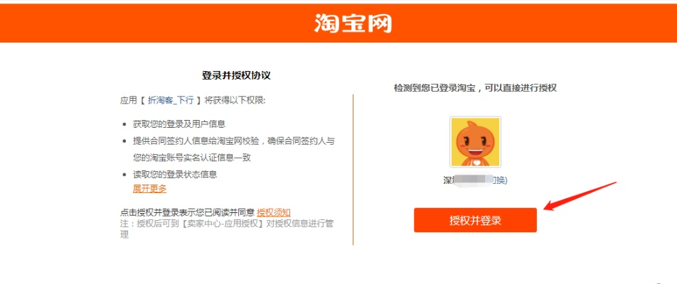The height and width of the screenshot is (284, 677).
Task: Select the 读取您的登录状态信息 permission text
Action: 174,175
